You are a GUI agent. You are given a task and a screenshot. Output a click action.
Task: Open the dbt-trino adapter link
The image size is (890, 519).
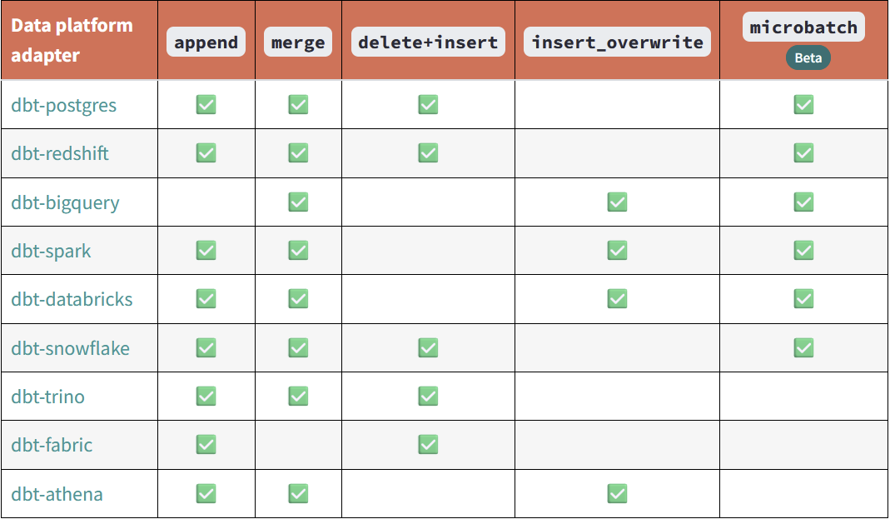click(x=47, y=397)
